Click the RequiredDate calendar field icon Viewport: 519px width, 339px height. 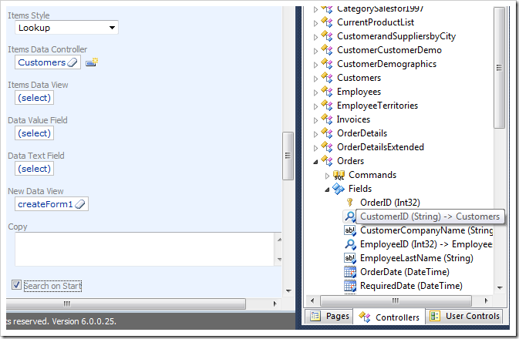point(350,286)
